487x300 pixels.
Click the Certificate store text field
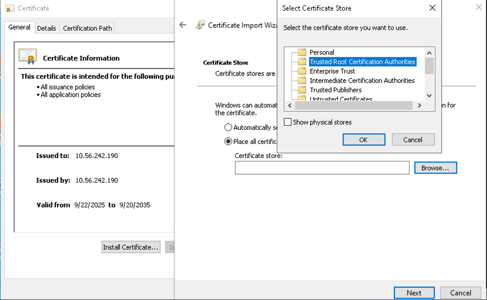tap(322, 168)
